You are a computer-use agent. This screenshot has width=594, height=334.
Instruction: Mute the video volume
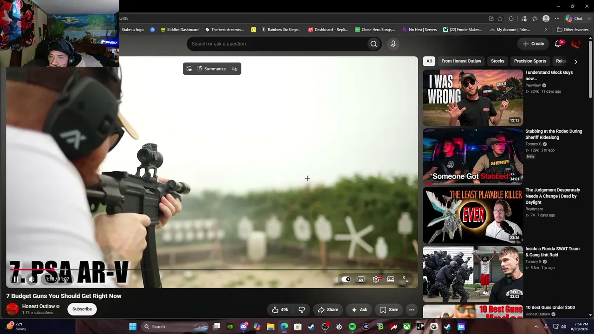32,279
